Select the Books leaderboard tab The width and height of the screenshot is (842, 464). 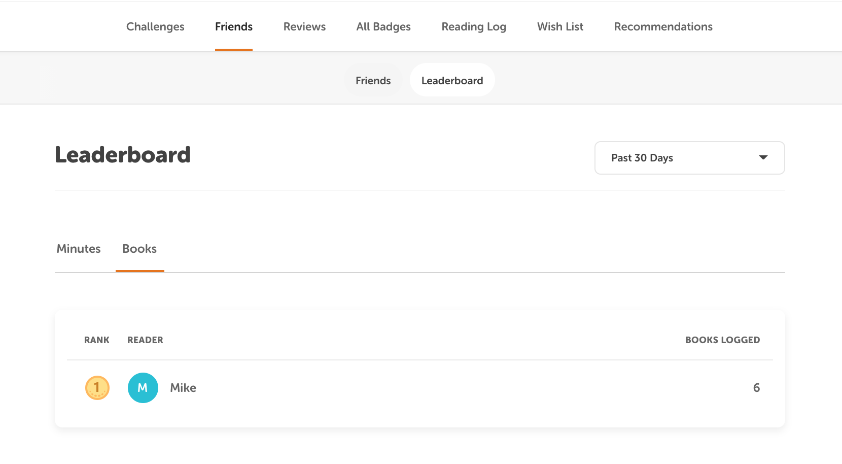click(x=139, y=249)
